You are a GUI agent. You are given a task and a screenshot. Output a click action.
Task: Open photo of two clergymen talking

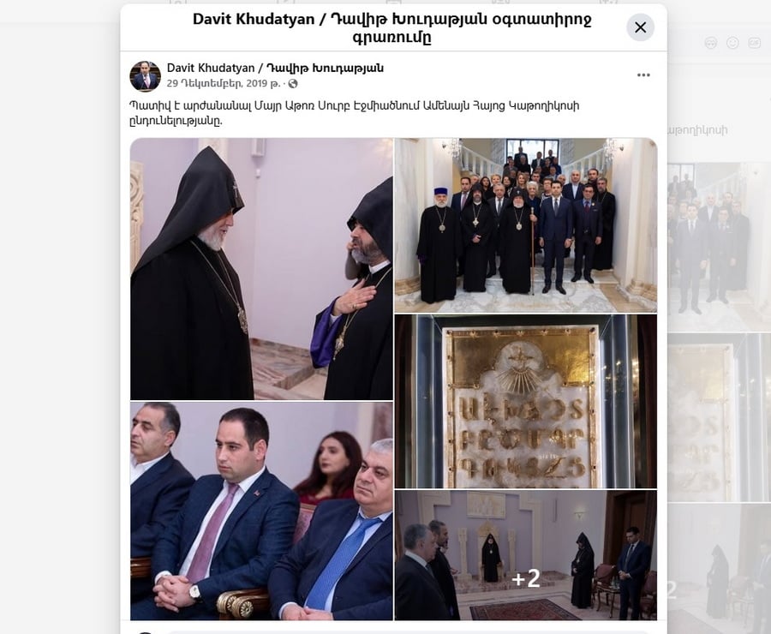tap(261, 269)
